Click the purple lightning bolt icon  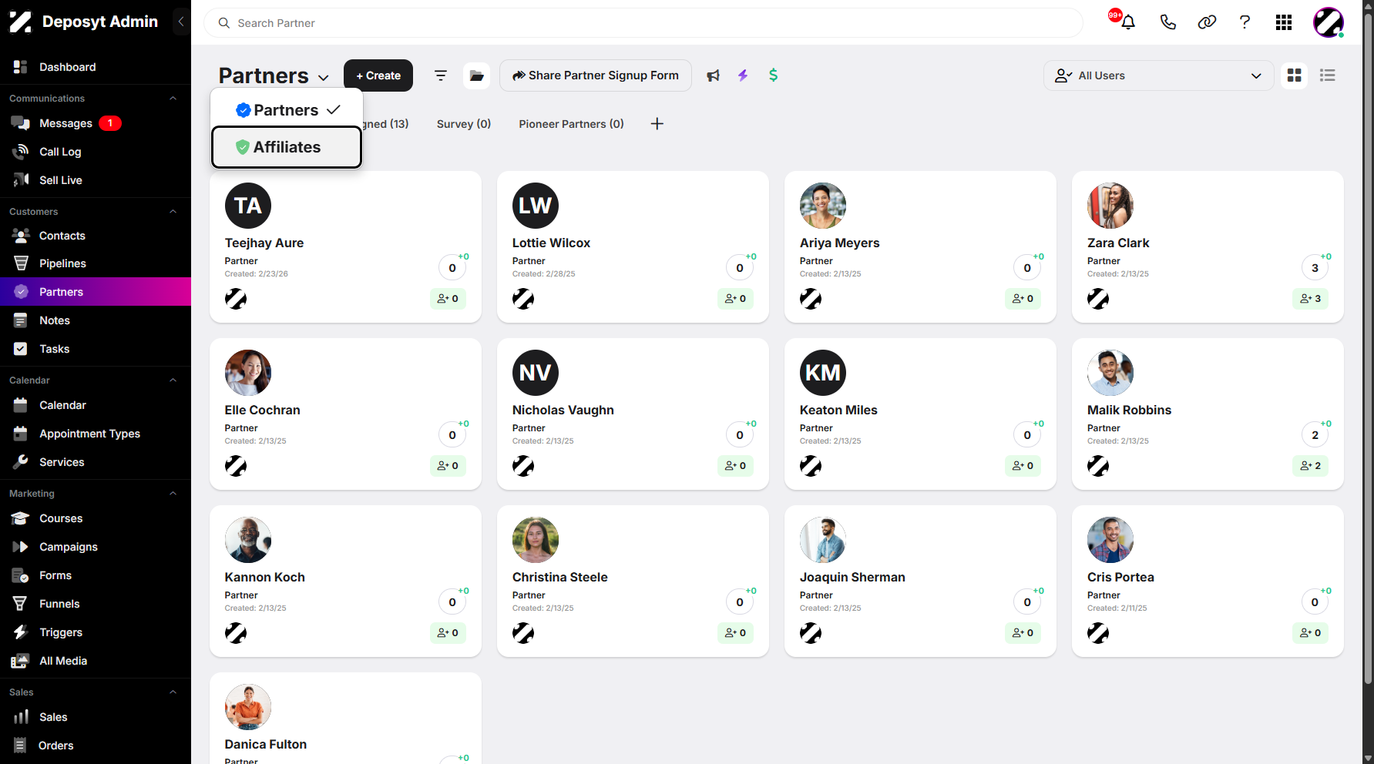[743, 75]
